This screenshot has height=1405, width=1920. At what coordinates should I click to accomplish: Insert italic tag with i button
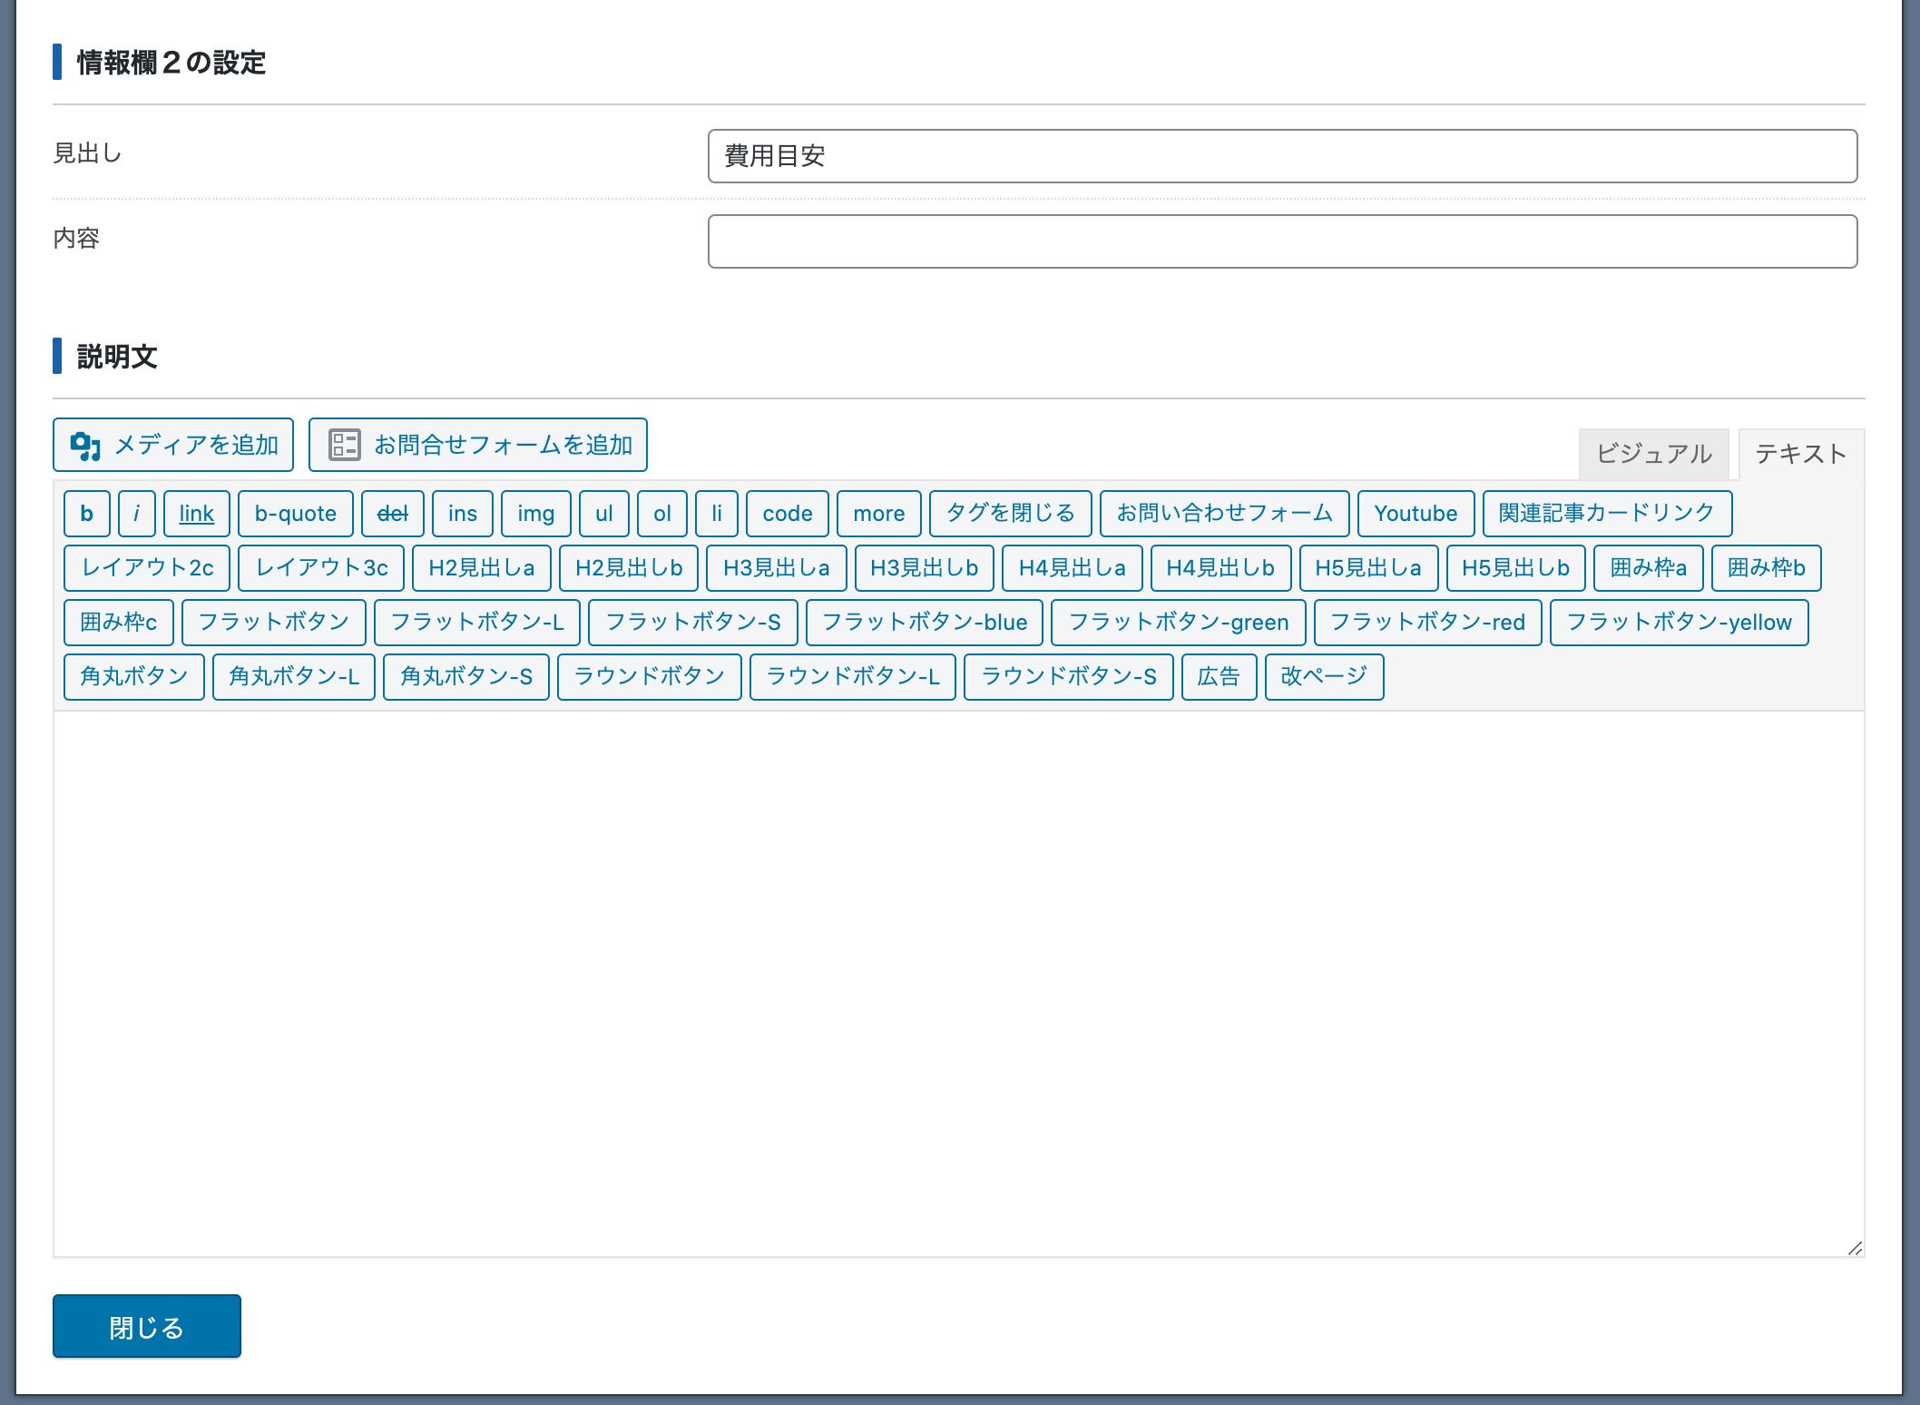click(x=137, y=514)
